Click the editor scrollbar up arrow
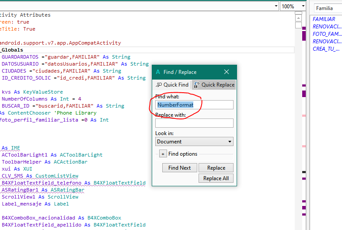The width and height of the screenshot is (342, 230). 298,18
